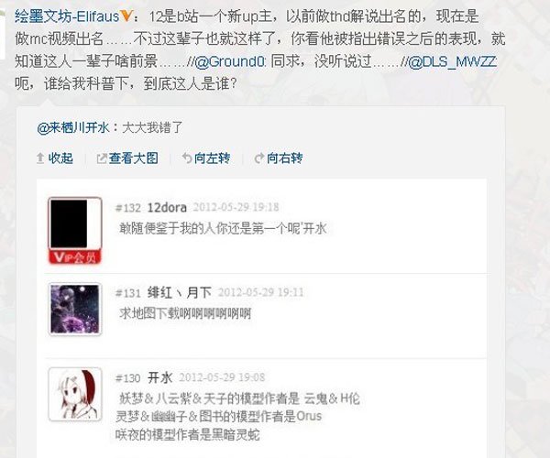Open 查看大图 to view full image
This screenshot has height=458, width=550.
(127, 158)
